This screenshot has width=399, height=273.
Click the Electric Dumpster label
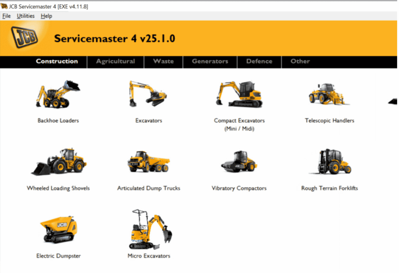point(58,256)
